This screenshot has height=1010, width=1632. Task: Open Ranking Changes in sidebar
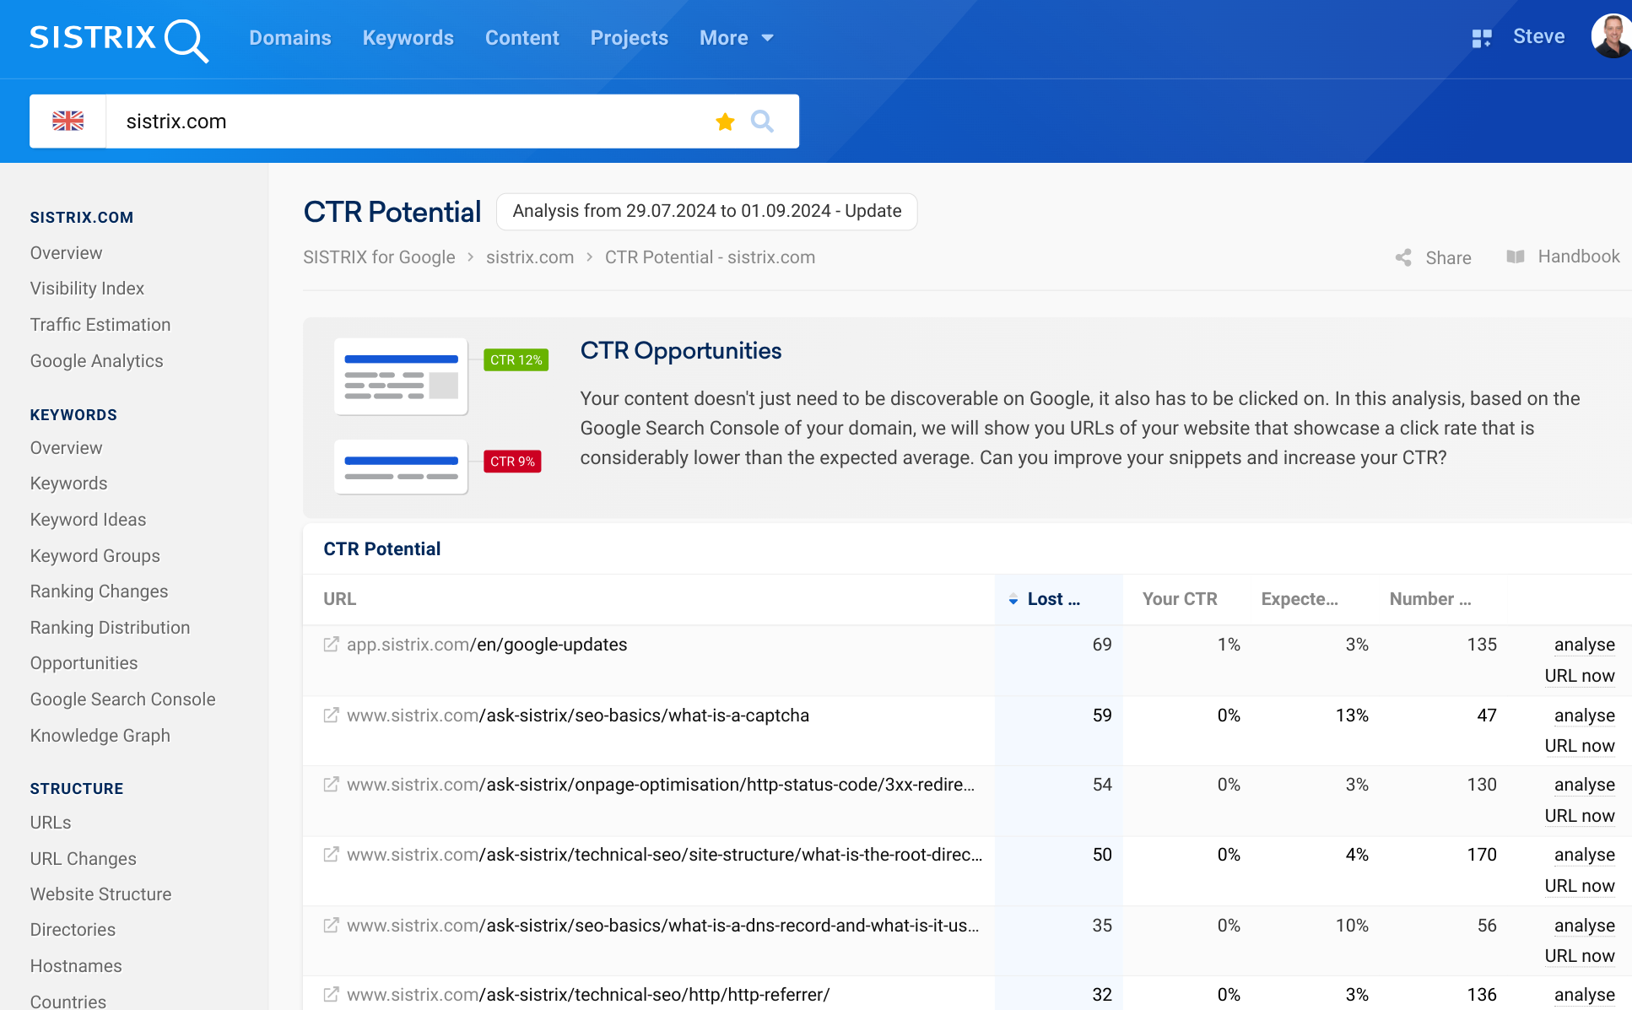pyautogui.click(x=99, y=591)
